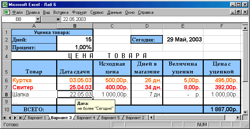Image resolution: width=250 pixels, height=129 pixels.
Task: Restore the workbook window button
Action: pos(239,12)
